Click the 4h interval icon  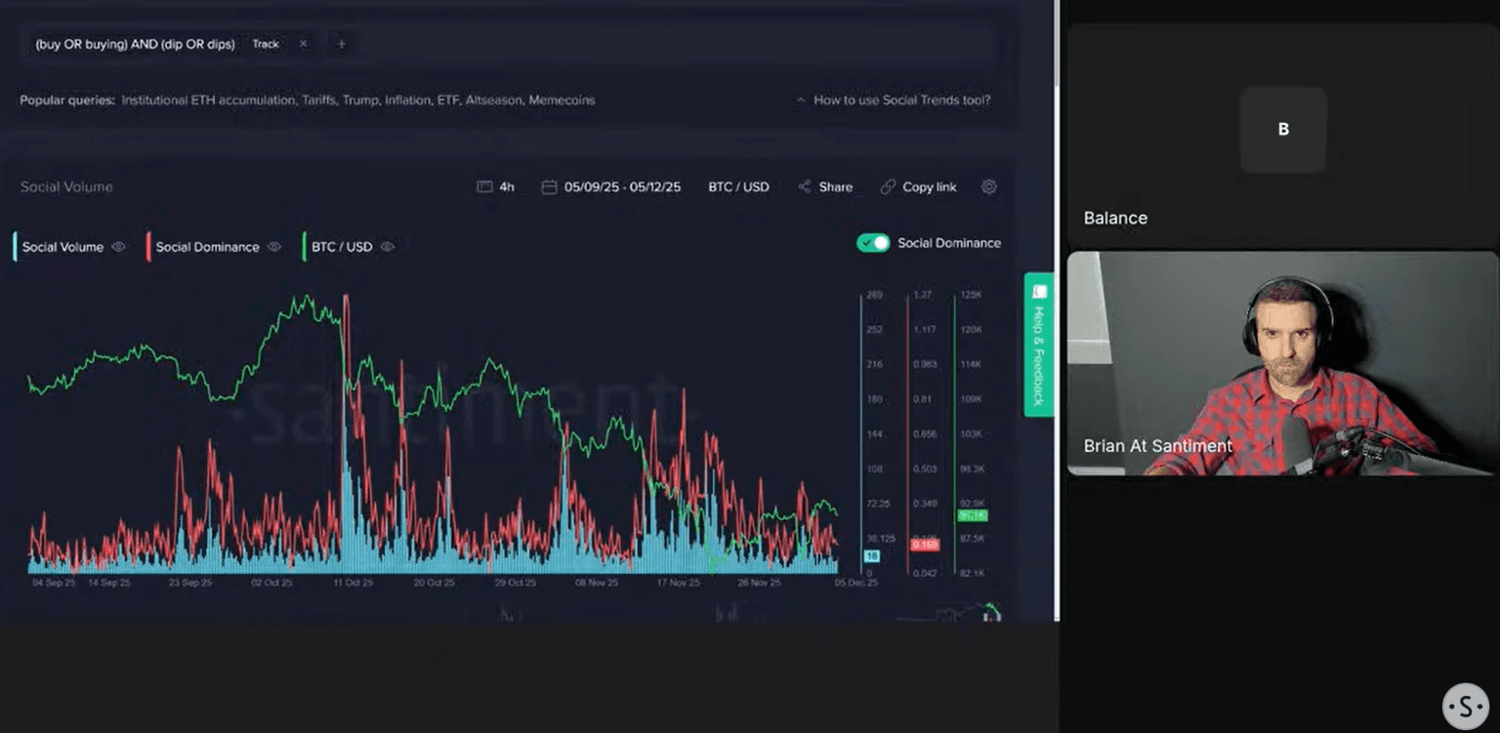(x=484, y=186)
